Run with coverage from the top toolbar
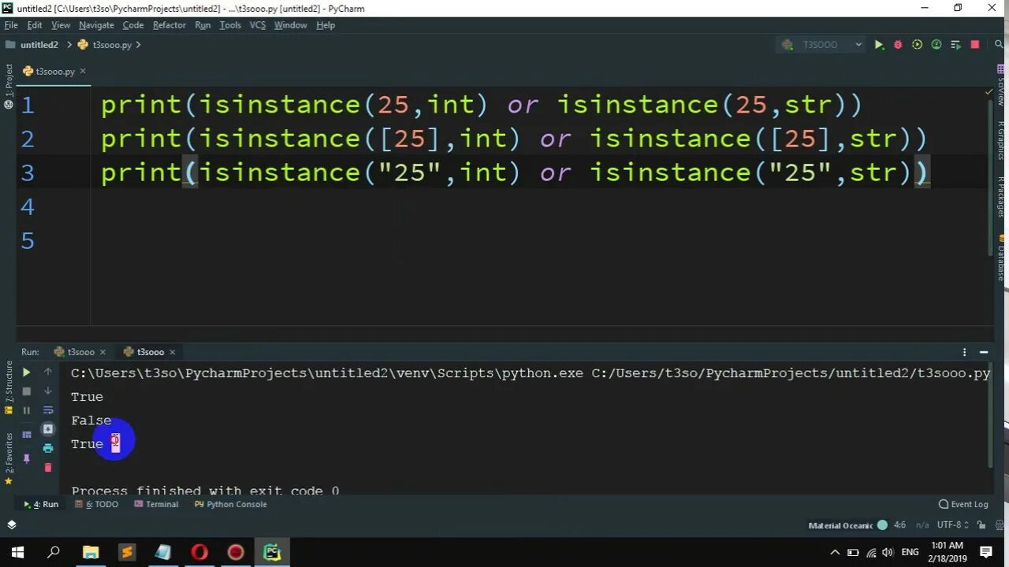The image size is (1009, 567). tap(917, 45)
